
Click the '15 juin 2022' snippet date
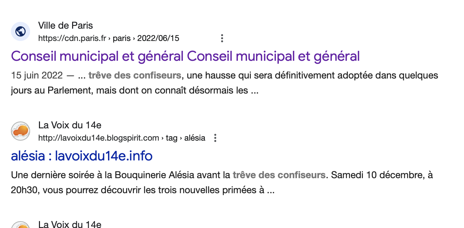click(x=37, y=75)
